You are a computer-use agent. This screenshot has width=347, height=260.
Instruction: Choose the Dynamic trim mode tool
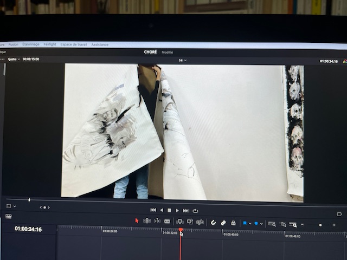157,221
